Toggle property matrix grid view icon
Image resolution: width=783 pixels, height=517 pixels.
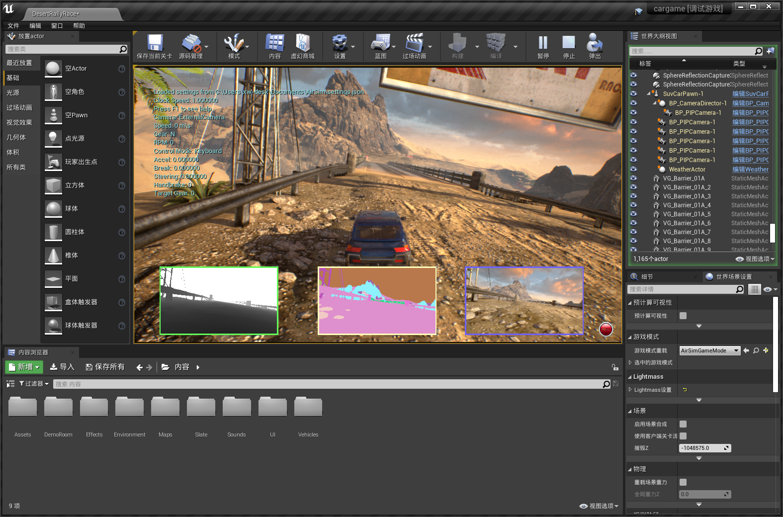pyautogui.click(x=755, y=289)
